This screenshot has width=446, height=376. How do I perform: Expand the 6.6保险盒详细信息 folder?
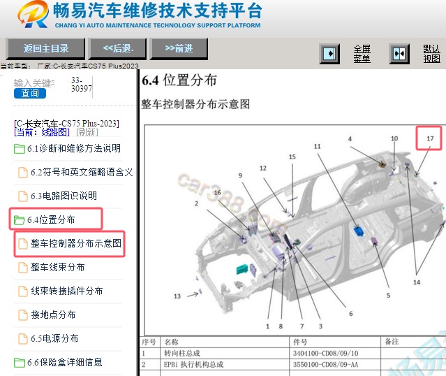pos(65,362)
